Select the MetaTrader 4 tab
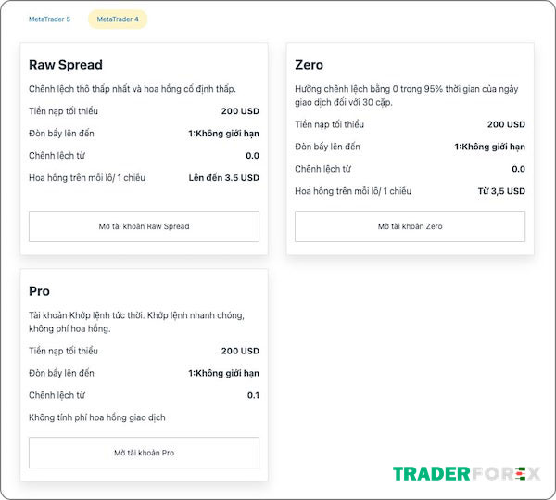Image resolution: width=556 pixels, height=500 pixels. pyautogui.click(x=118, y=19)
